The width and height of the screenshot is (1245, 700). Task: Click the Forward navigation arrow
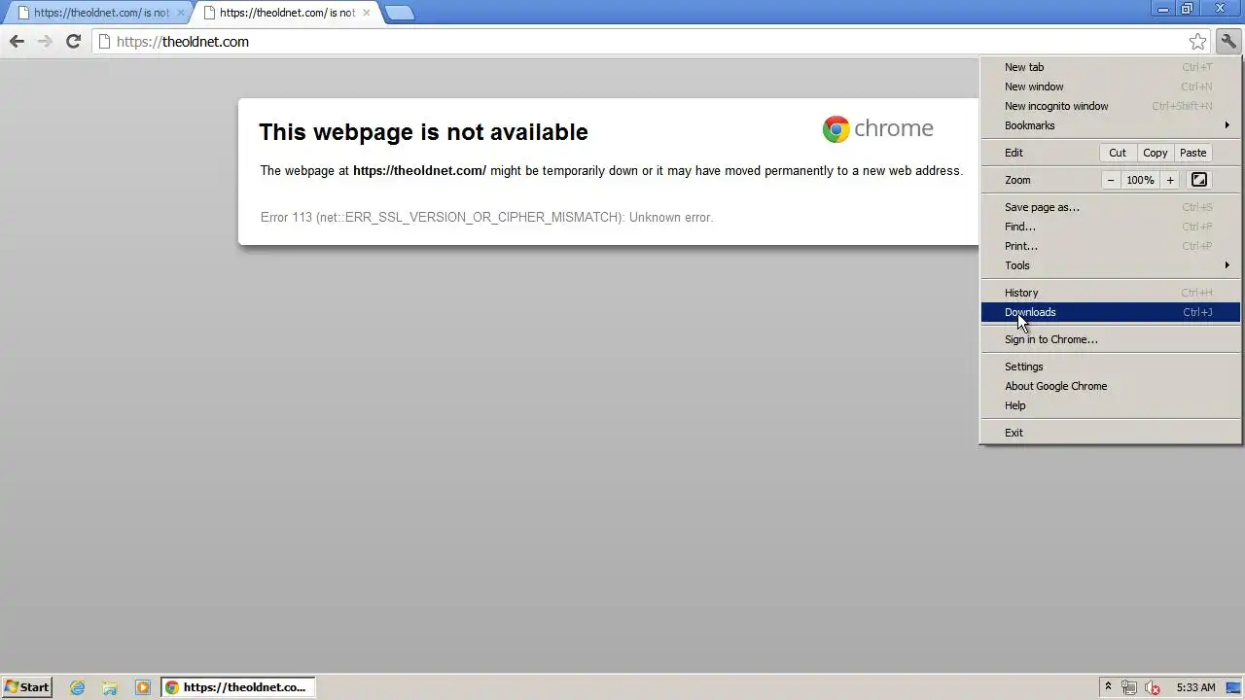click(45, 41)
